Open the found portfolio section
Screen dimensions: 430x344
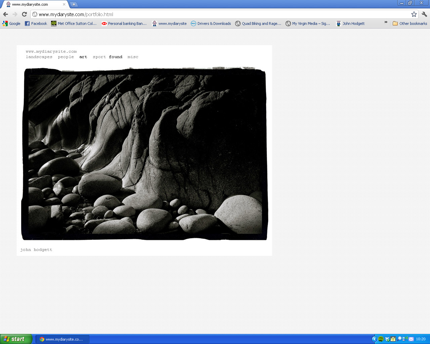point(116,57)
